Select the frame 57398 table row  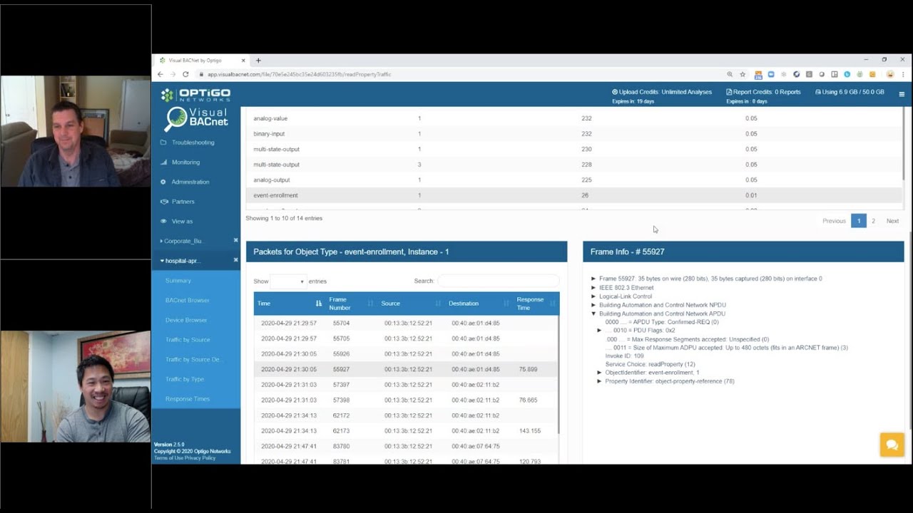click(407, 400)
